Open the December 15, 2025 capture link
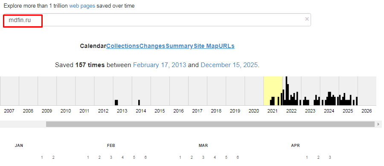Screen dimensions: 384x166 229,65
